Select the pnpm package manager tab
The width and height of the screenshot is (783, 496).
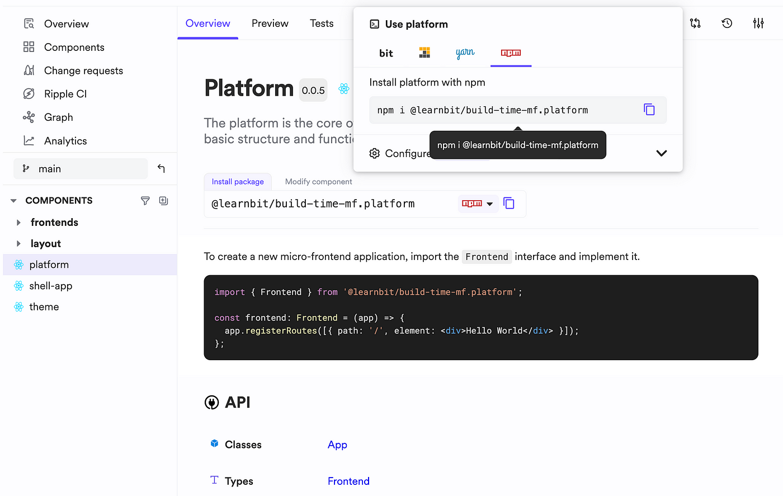click(424, 53)
